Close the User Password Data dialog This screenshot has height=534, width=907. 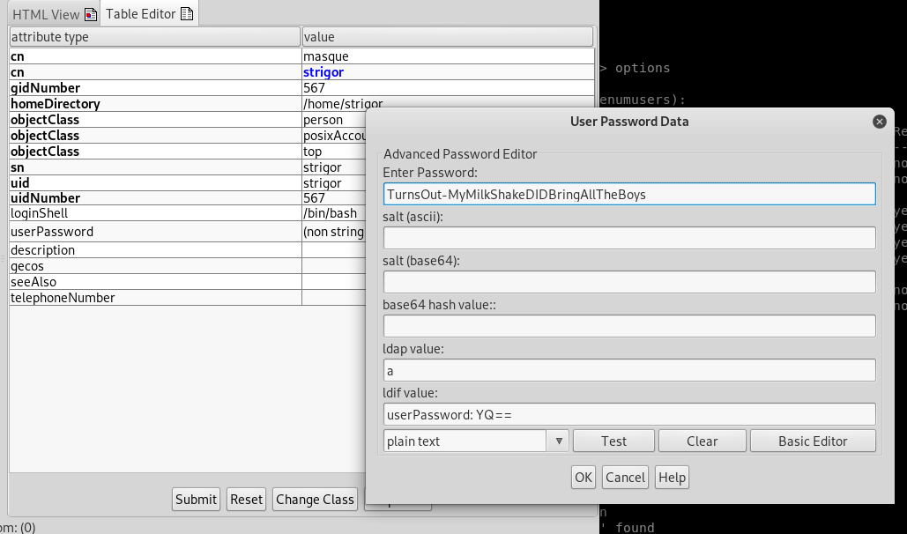pyautogui.click(x=879, y=122)
